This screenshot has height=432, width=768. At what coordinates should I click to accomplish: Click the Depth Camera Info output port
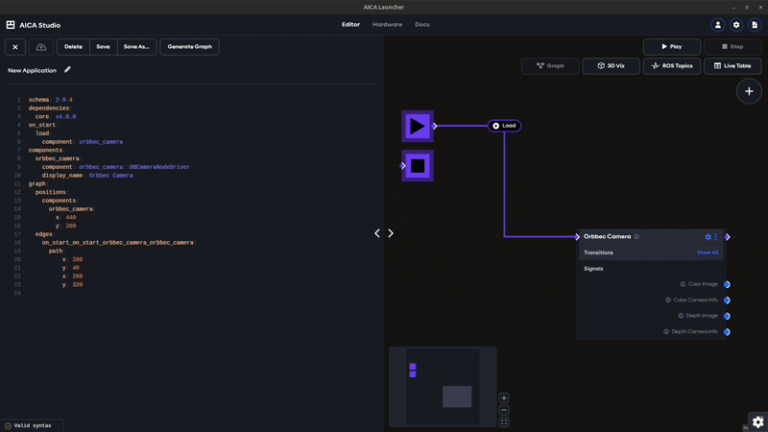(727, 331)
